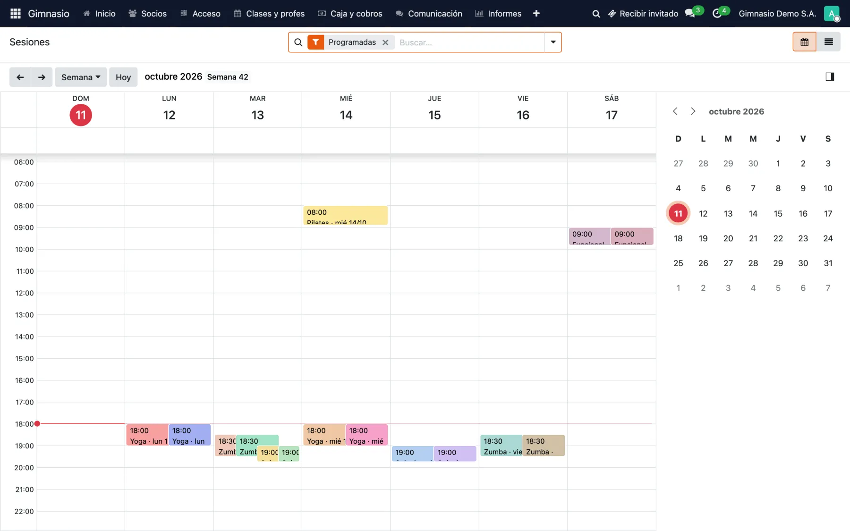Select day 20 in mini calendar

pos(728,238)
